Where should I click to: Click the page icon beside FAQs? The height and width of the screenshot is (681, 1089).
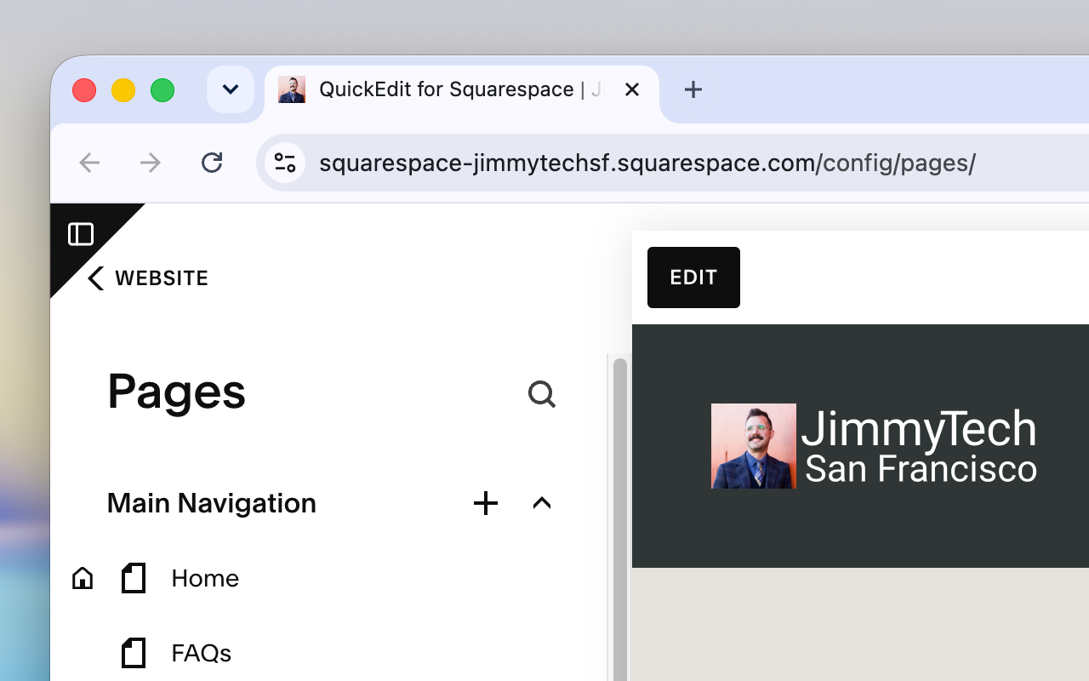pos(134,653)
